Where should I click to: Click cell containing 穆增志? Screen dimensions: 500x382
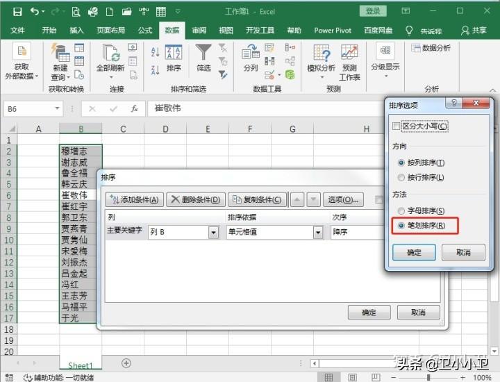click(x=81, y=151)
